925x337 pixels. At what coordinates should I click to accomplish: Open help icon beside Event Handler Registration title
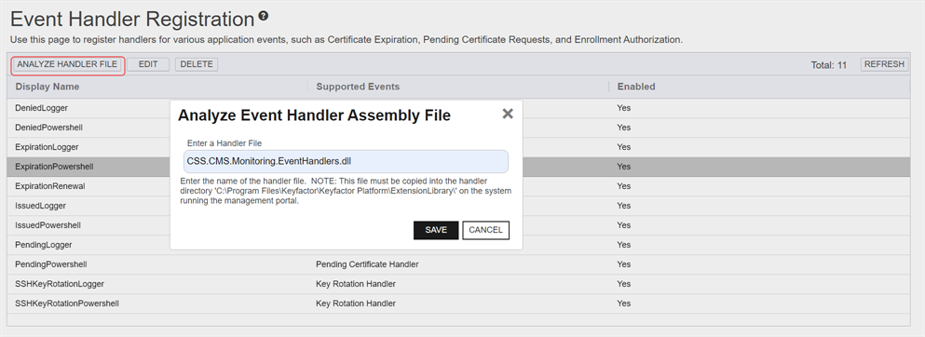click(x=263, y=16)
